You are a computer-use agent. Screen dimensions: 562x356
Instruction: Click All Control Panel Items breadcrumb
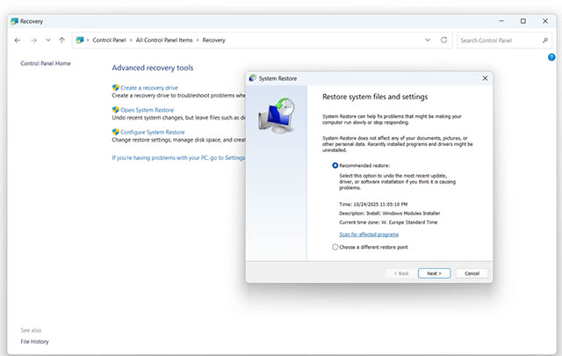(164, 40)
